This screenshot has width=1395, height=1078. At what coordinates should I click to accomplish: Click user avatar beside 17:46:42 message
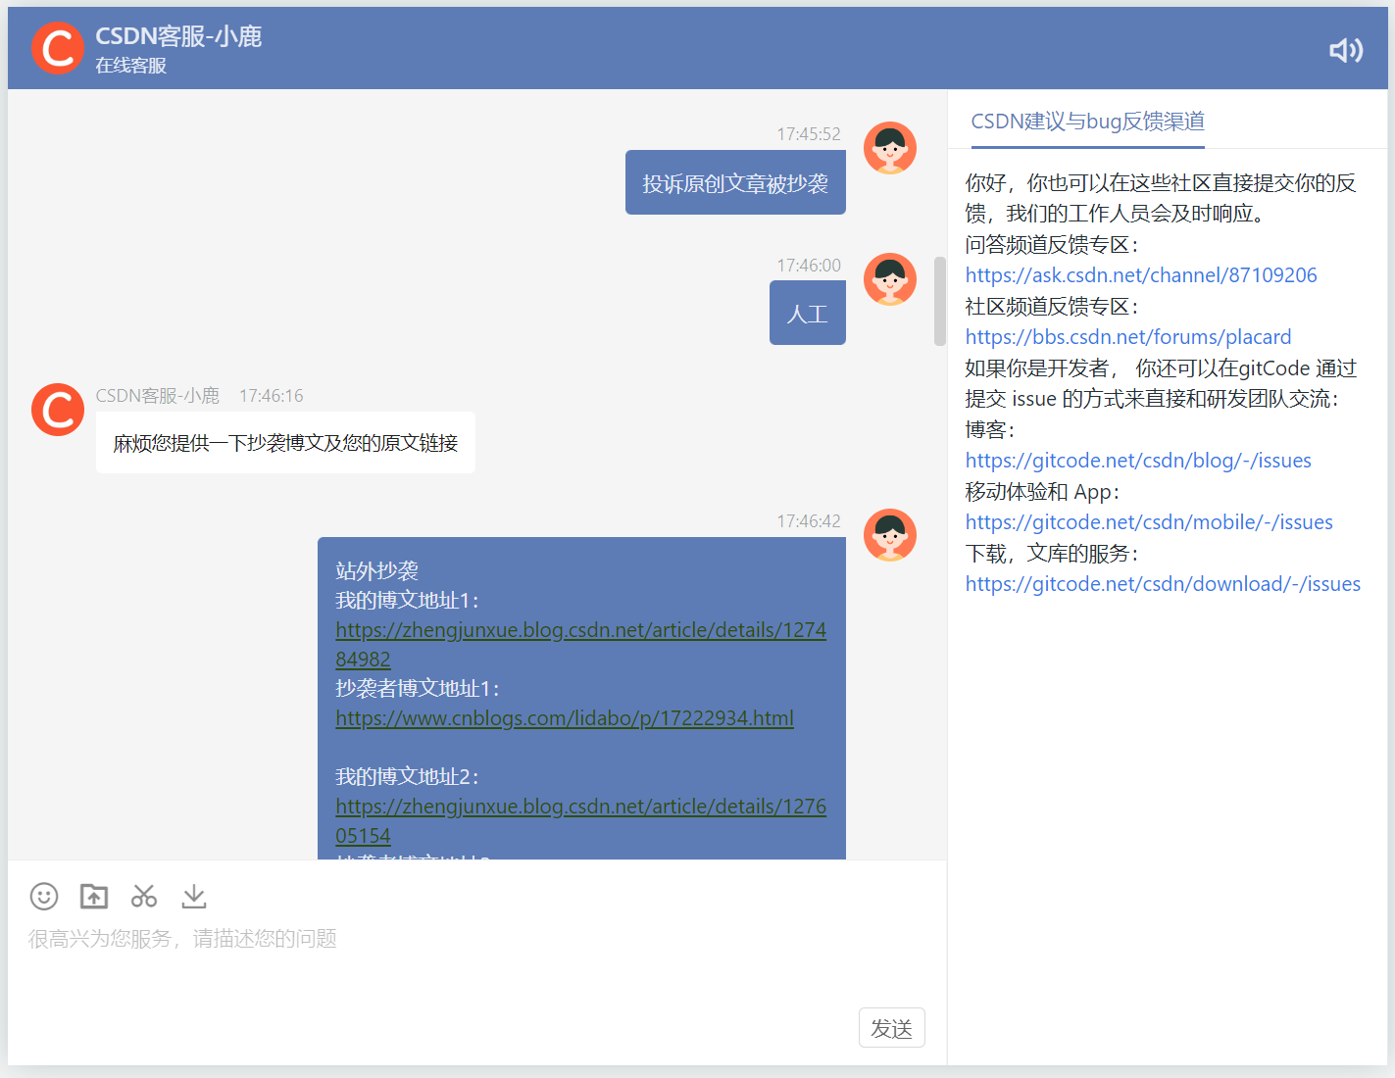point(890,535)
